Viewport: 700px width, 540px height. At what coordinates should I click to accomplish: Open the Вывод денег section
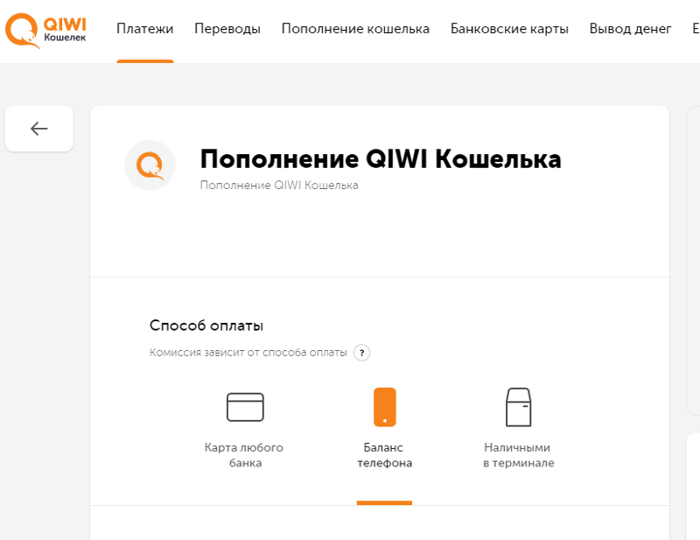tap(630, 29)
